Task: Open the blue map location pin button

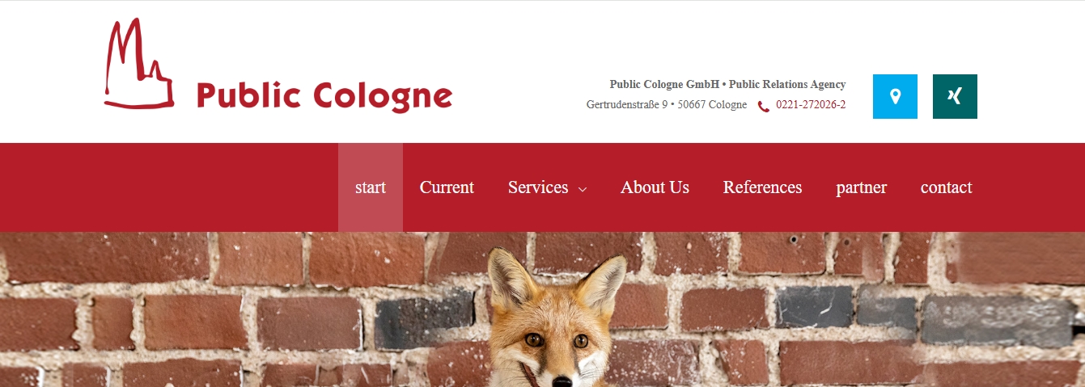Action: pyautogui.click(x=895, y=96)
